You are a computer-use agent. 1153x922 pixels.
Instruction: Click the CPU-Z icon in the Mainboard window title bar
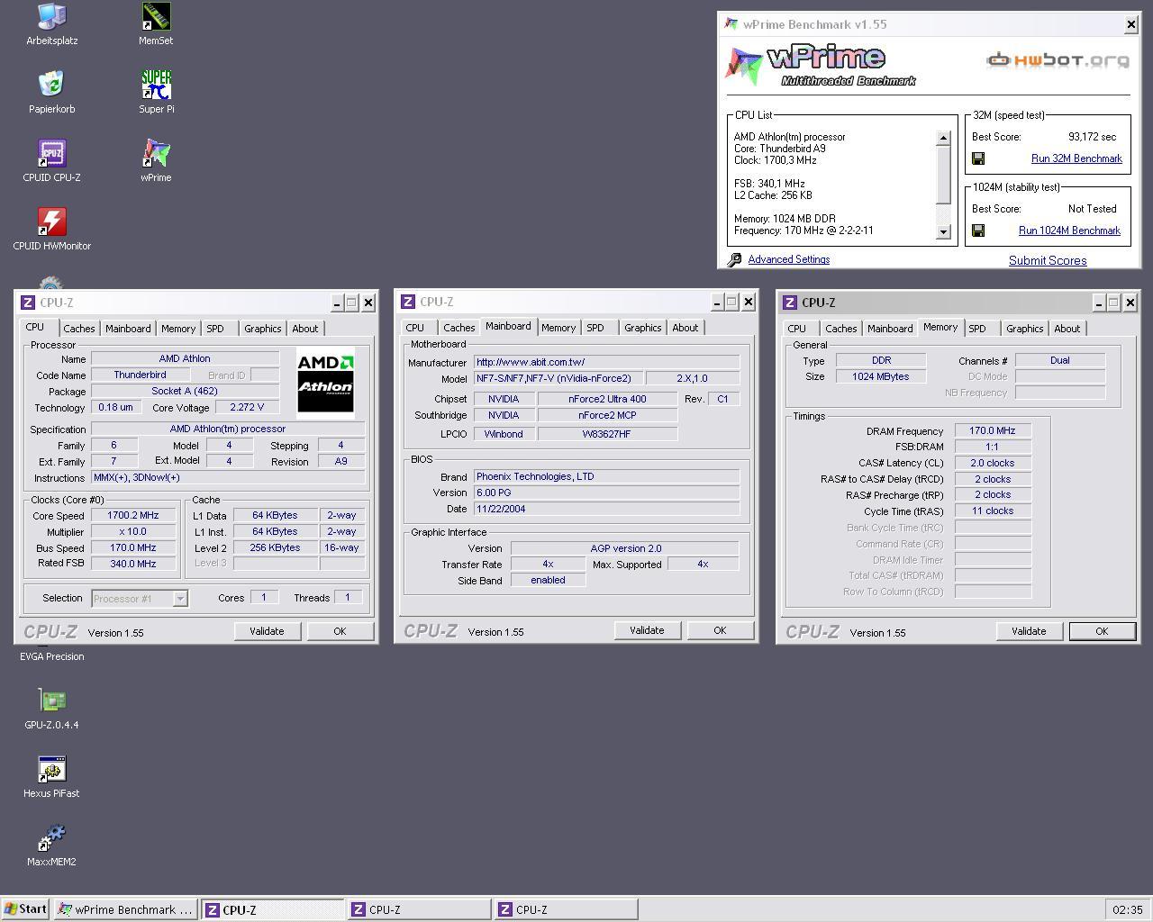(408, 302)
